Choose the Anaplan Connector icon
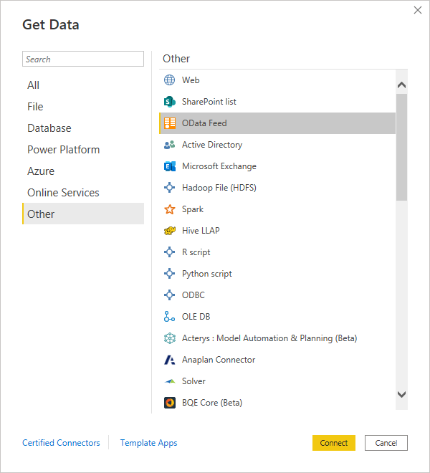 coord(169,360)
